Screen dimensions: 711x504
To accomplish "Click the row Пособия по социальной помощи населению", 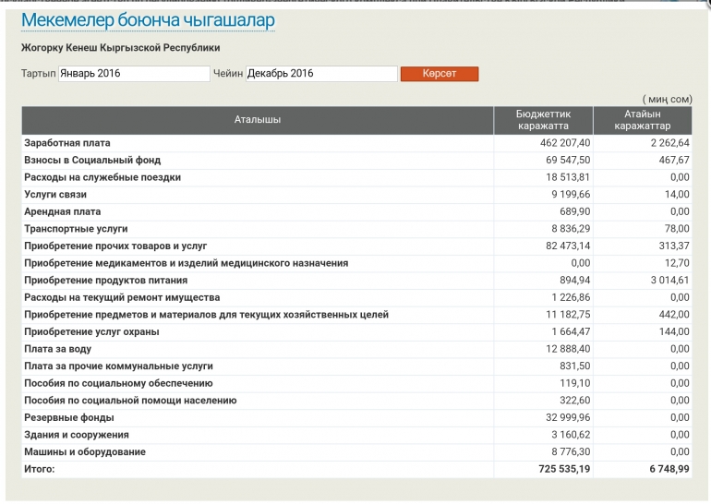I will pos(356,402).
